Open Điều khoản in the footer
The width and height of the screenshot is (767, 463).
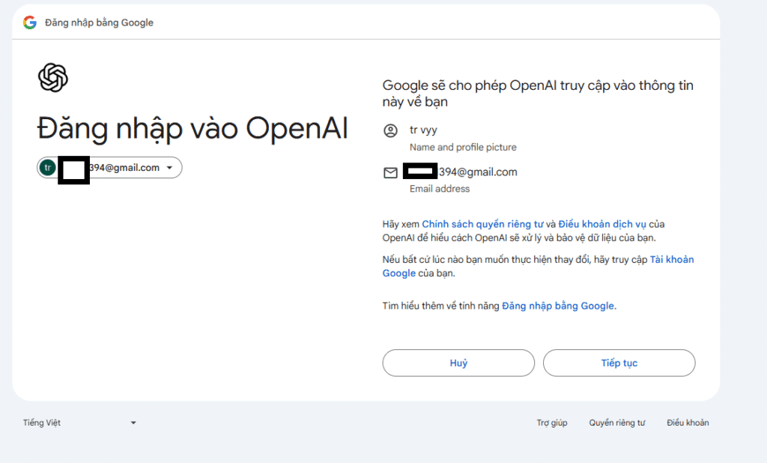pyautogui.click(x=688, y=423)
